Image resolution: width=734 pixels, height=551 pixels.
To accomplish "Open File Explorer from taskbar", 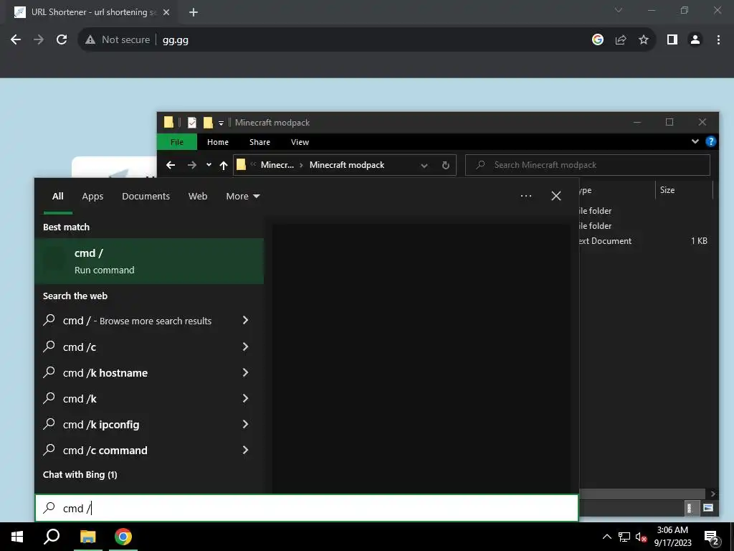I will tap(87, 537).
